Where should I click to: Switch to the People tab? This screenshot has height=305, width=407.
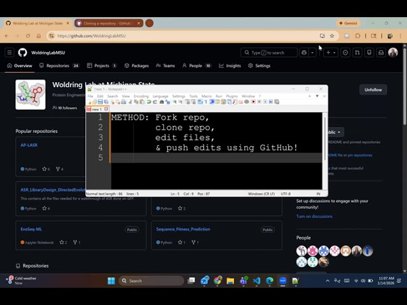point(197,65)
